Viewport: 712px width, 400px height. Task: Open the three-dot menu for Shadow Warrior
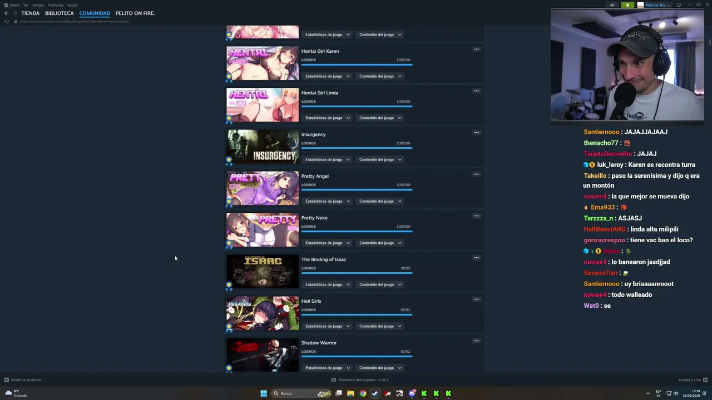pos(476,341)
